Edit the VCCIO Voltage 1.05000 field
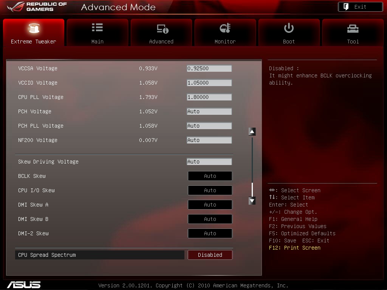The height and width of the screenshot is (290, 387). (209, 83)
